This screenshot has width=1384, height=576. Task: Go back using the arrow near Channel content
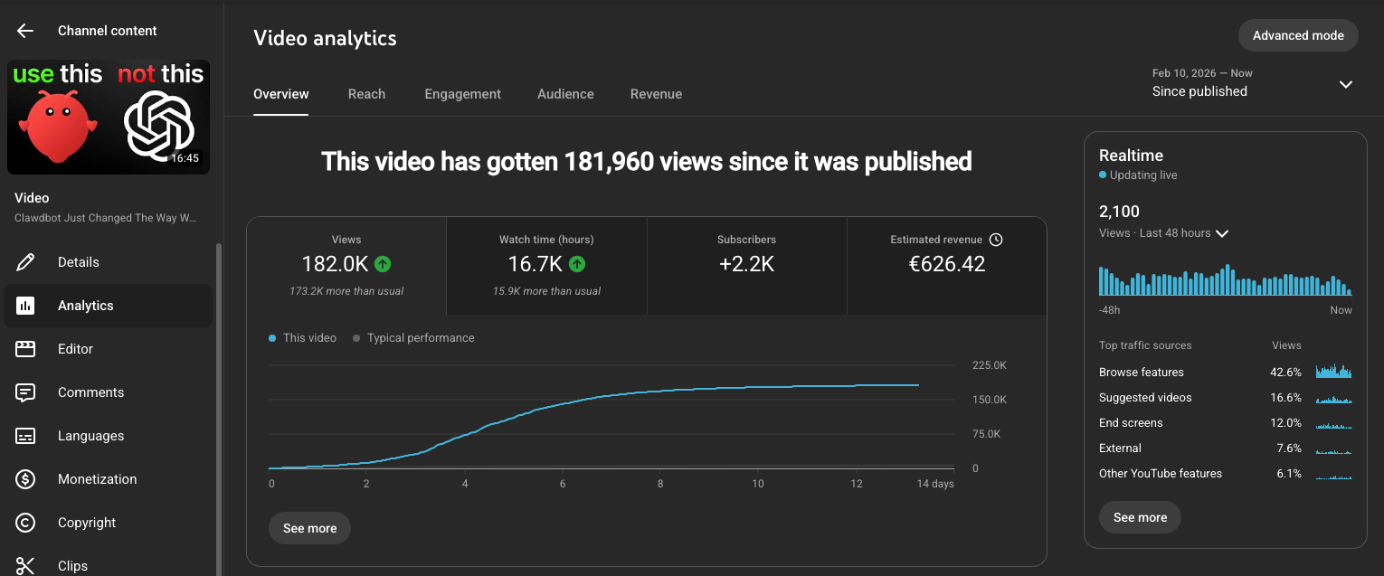coord(24,30)
